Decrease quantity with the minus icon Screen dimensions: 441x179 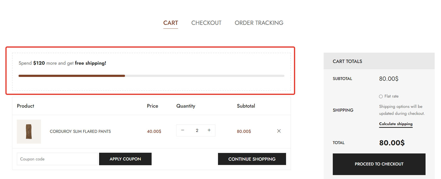click(x=182, y=130)
